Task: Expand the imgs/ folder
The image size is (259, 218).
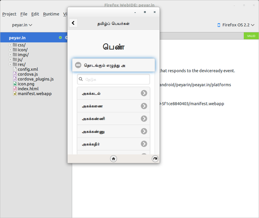Action: coord(11,54)
